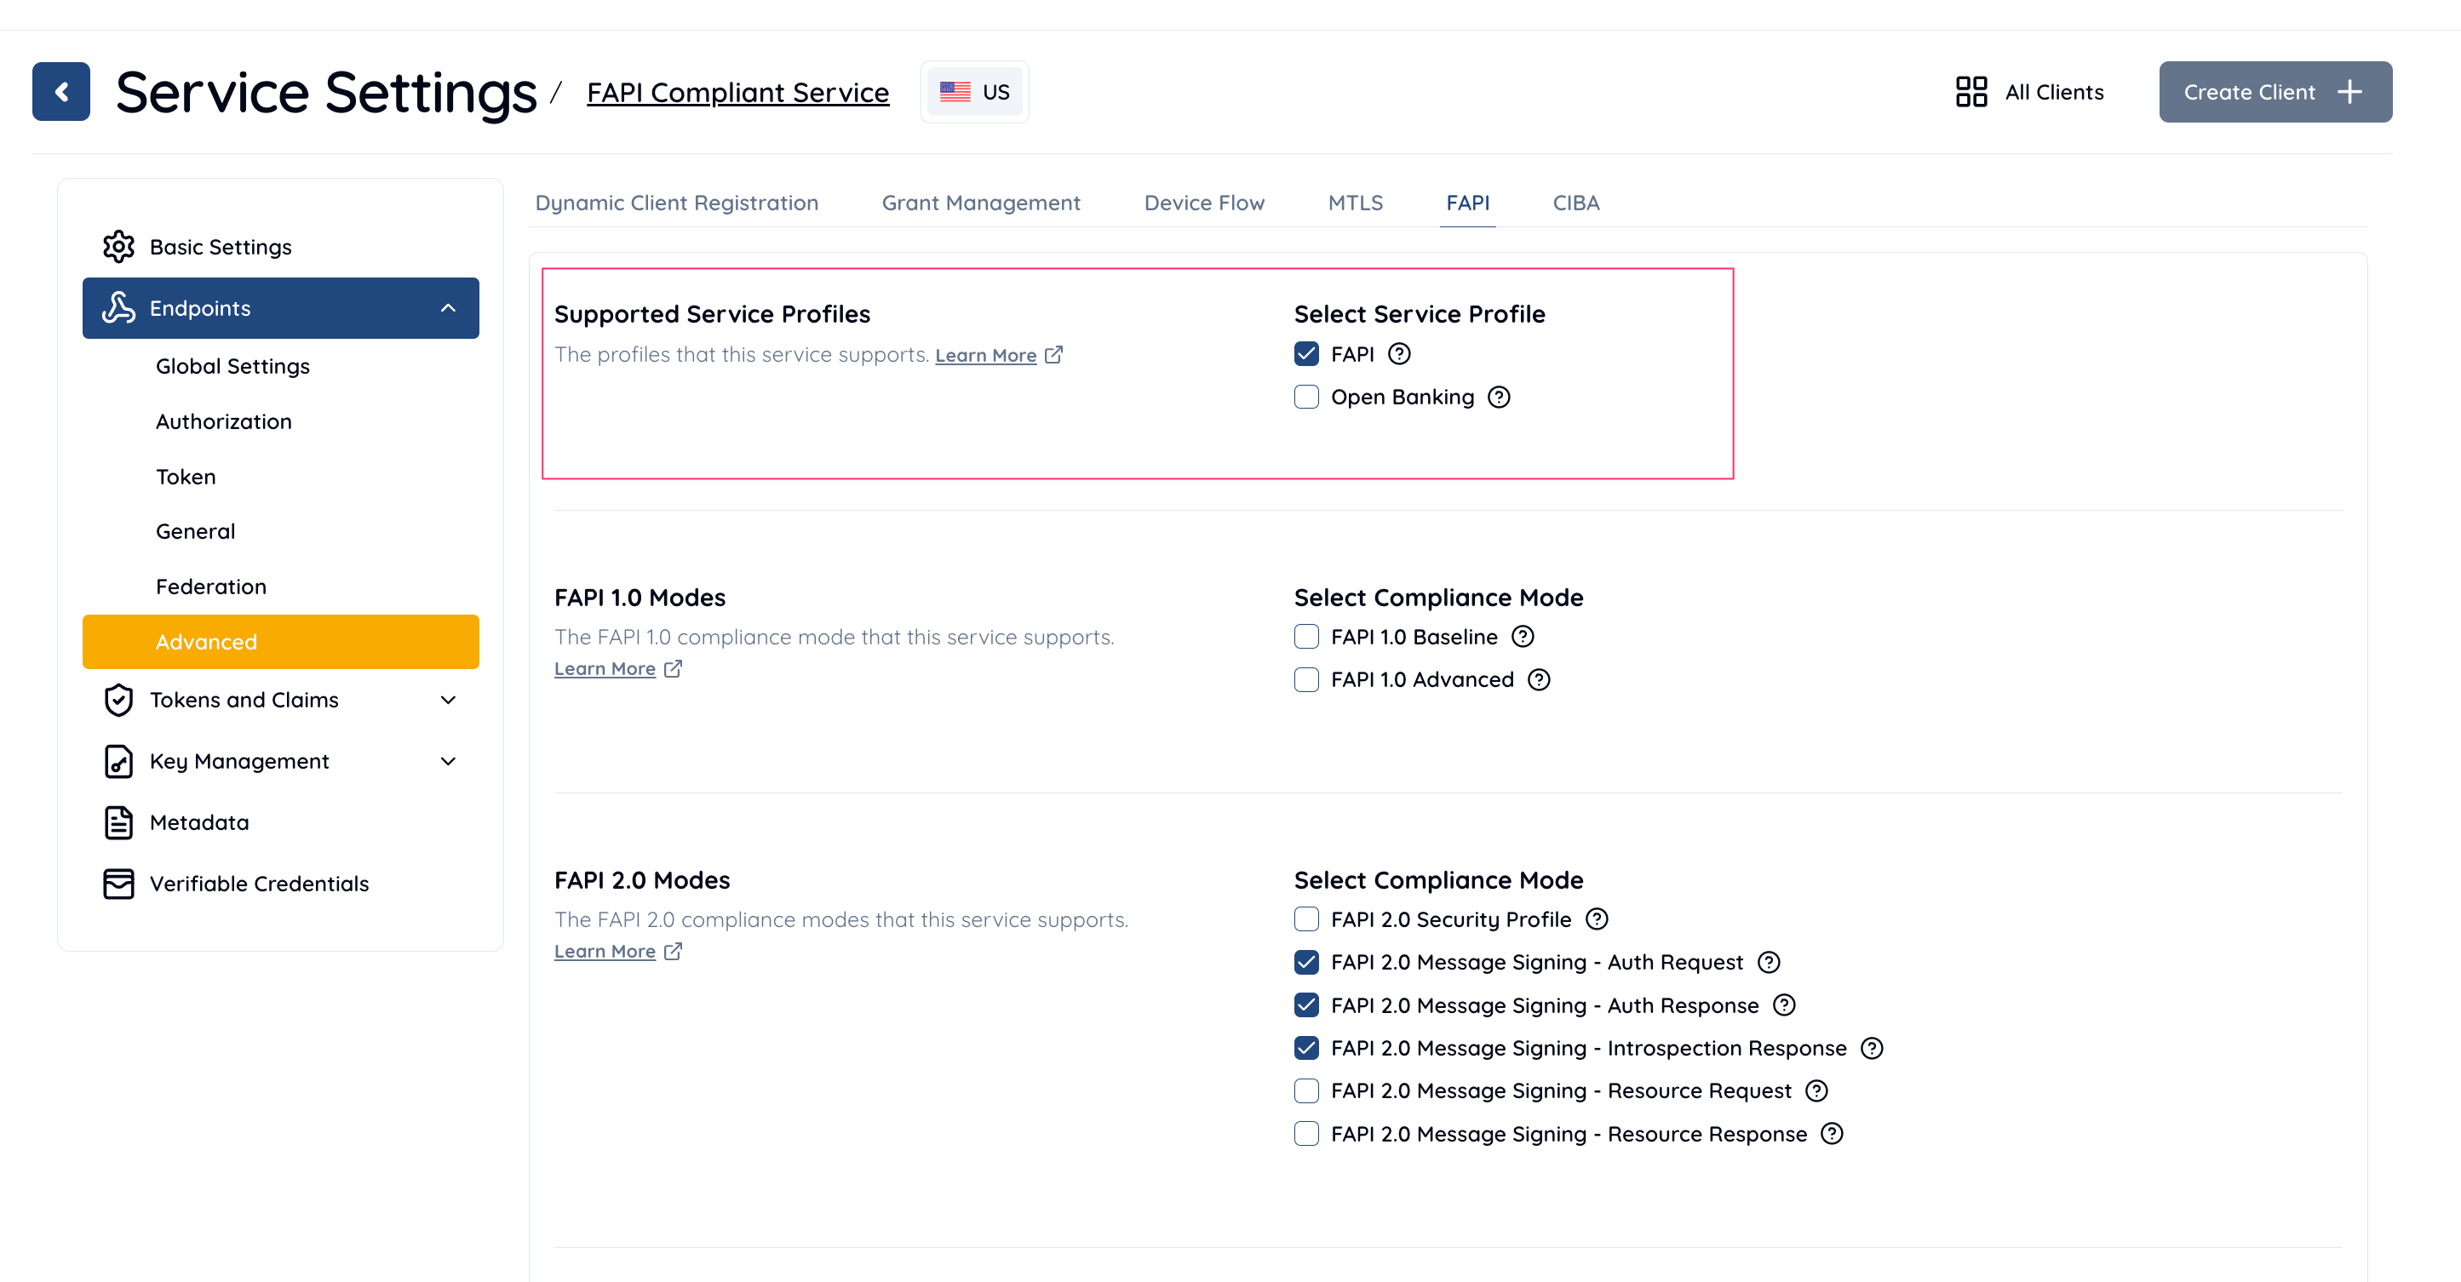The image size is (2461, 1282).
Task: Check FAPI 1.0 Advanced checkbox
Action: (1306, 679)
